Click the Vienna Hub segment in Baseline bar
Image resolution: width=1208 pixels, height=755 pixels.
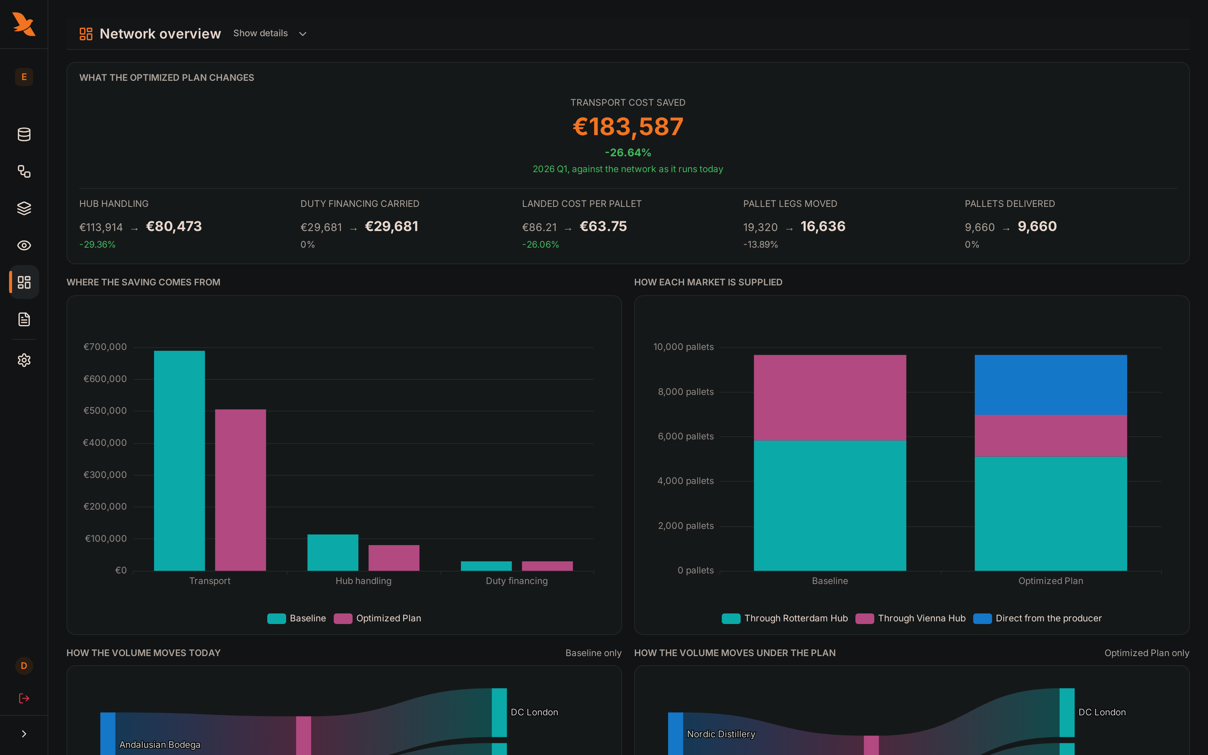coord(830,398)
